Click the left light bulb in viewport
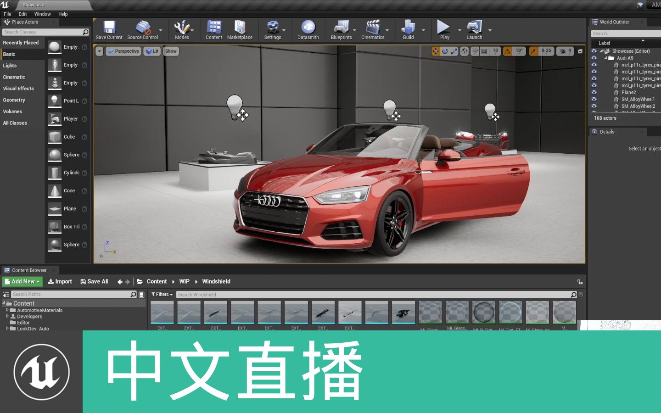 235,107
